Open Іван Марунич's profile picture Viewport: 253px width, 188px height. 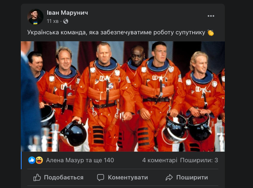[36, 17]
